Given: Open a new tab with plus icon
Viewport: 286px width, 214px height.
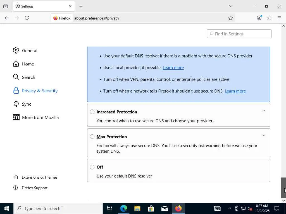Looking at the screenshot, I should tap(81, 6).
